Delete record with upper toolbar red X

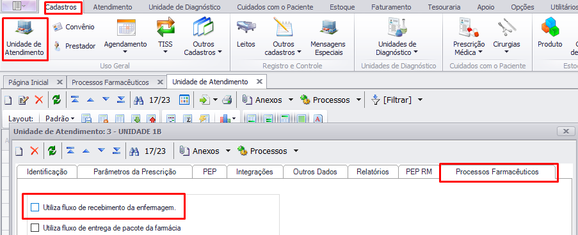38,100
